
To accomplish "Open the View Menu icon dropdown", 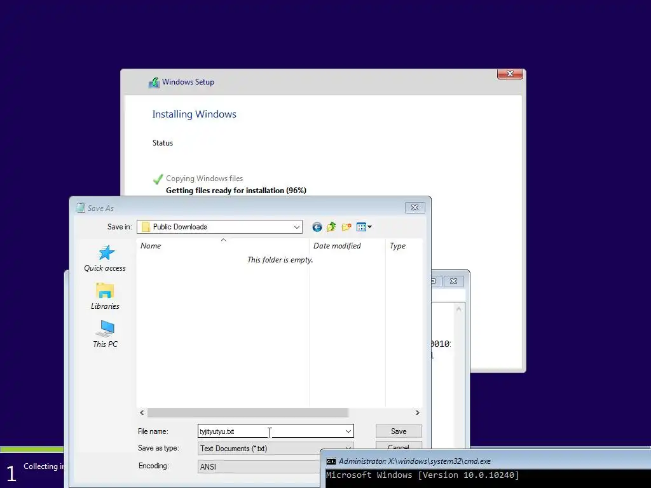I will [364, 227].
